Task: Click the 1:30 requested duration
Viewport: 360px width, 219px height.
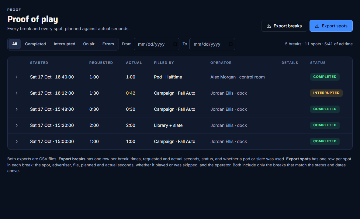Action: click(94, 93)
